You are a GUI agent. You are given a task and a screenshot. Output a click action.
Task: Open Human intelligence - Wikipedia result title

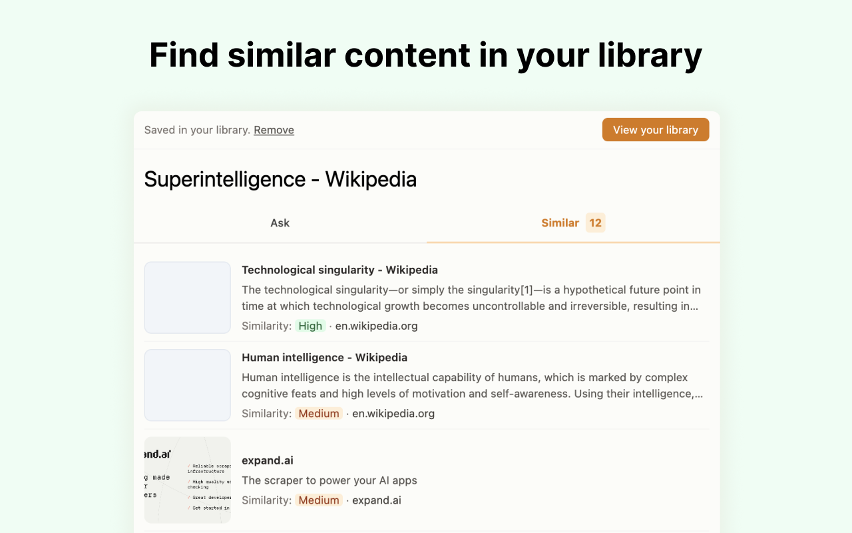[324, 357]
